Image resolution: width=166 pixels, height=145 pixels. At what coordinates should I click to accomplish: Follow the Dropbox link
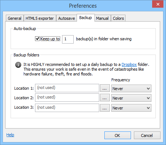pyautogui.click(x=129, y=64)
